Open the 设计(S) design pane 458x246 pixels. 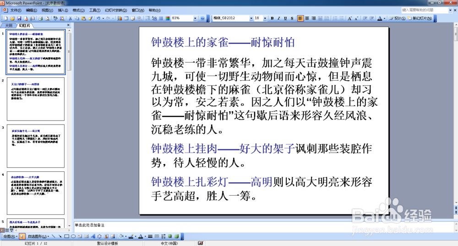(397, 18)
